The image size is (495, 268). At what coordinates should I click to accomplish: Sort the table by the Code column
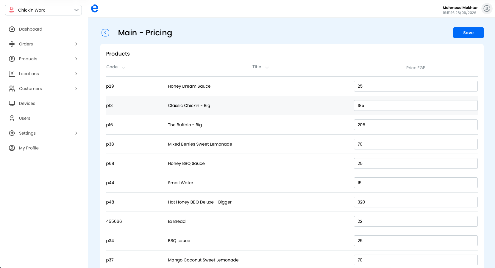pos(116,67)
